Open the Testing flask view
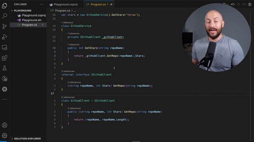The height and width of the screenshot is (142, 254). pyautogui.click(x=4, y=68)
